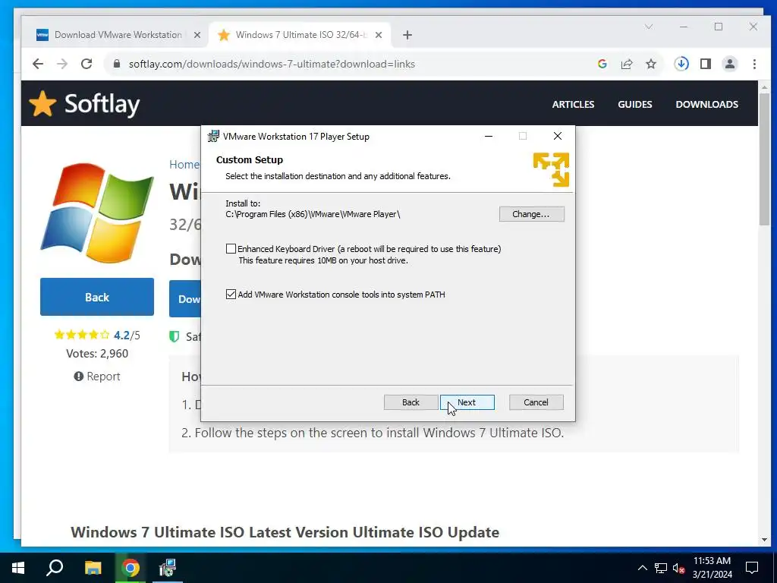The height and width of the screenshot is (583, 777).
Task: Open the Chrome downloads icon
Action: point(681,64)
